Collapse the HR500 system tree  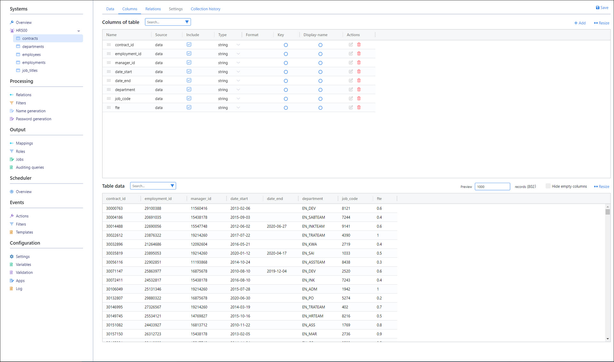(79, 31)
